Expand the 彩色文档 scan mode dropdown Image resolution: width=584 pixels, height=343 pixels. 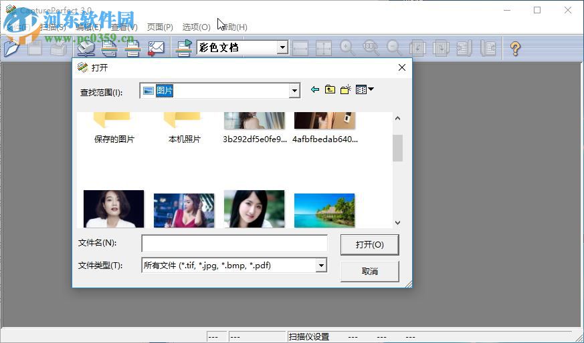[283, 47]
